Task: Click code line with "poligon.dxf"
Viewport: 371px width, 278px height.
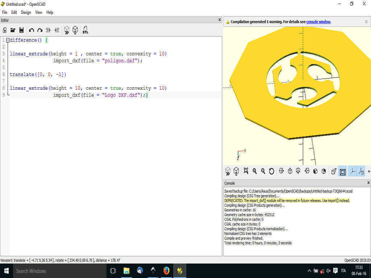Action: [x=98, y=61]
